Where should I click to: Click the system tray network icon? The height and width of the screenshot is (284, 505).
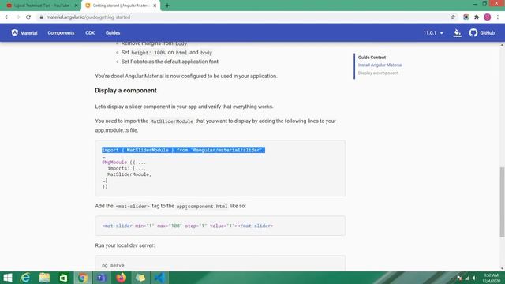click(466, 278)
